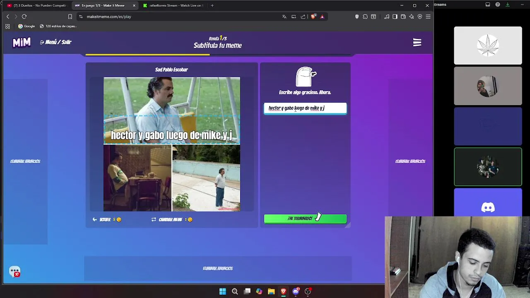The height and width of the screenshot is (298, 530).
Task: Open the Windows Start menu
Action: 223,291
